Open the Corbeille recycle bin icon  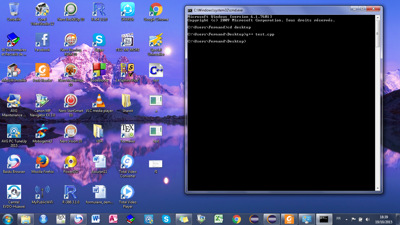click(x=14, y=12)
